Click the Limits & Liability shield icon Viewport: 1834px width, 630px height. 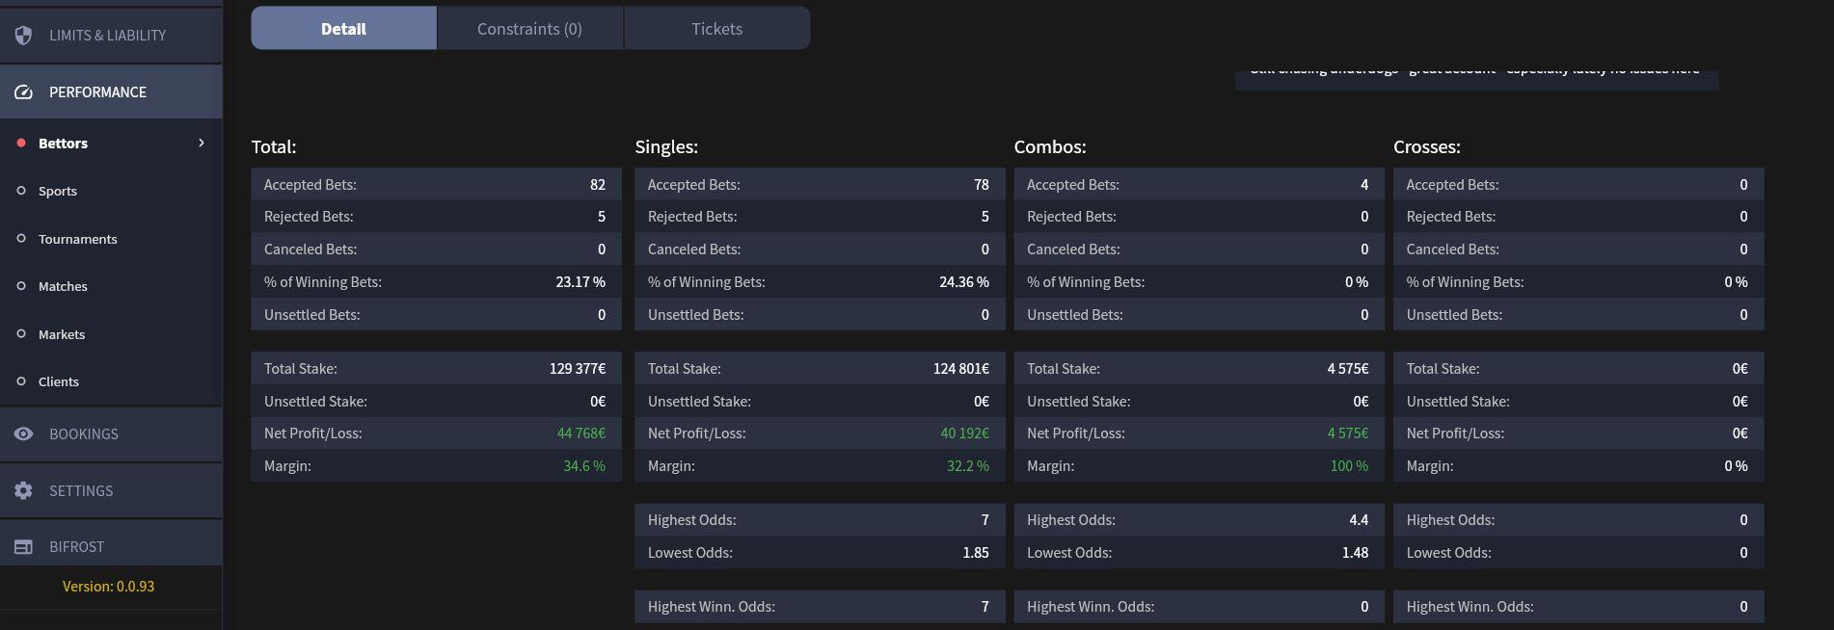pyautogui.click(x=24, y=35)
